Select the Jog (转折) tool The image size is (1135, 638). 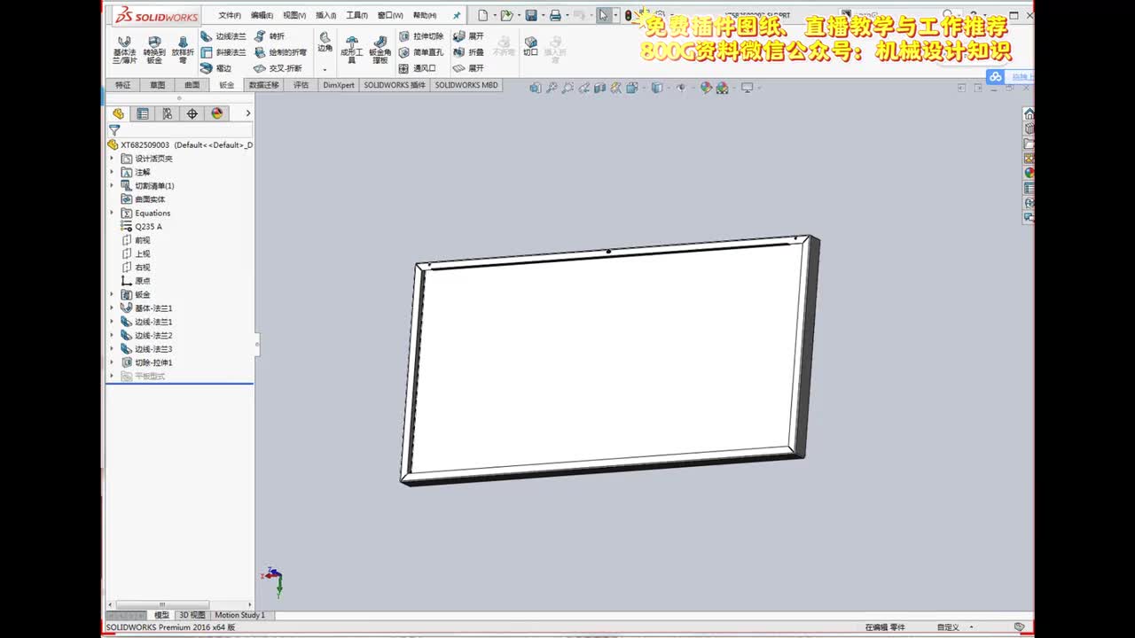[x=270, y=36]
